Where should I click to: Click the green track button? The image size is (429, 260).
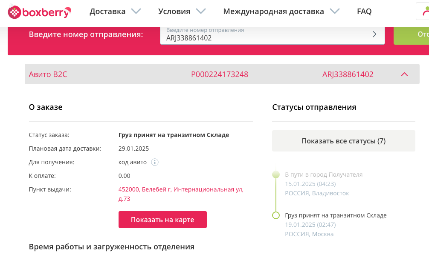click(x=412, y=34)
